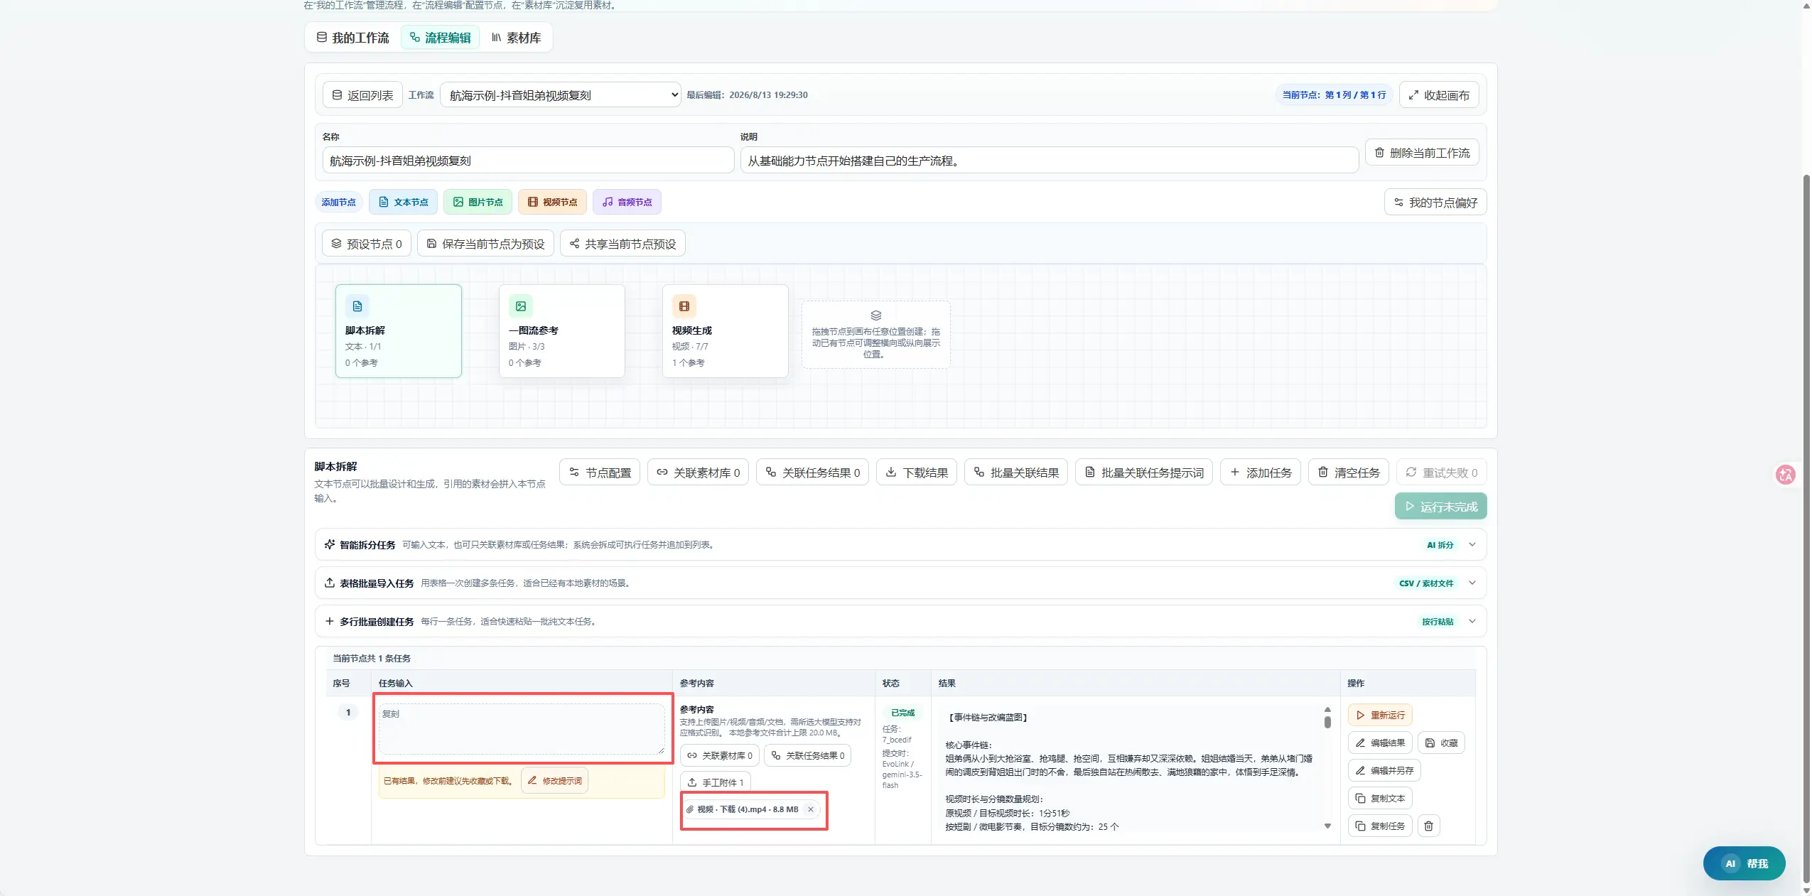Click 保存当前节点为预设
1812x896 pixels.
(485, 244)
